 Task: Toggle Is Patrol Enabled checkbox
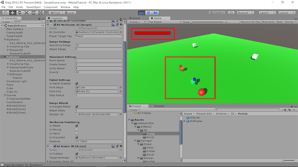click(x=76, y=83)
